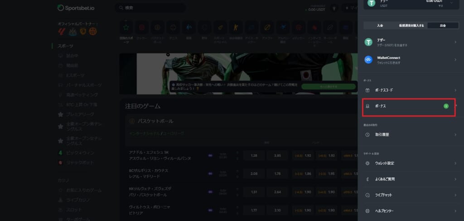Click the red first official partner logo

click(62, 32)
